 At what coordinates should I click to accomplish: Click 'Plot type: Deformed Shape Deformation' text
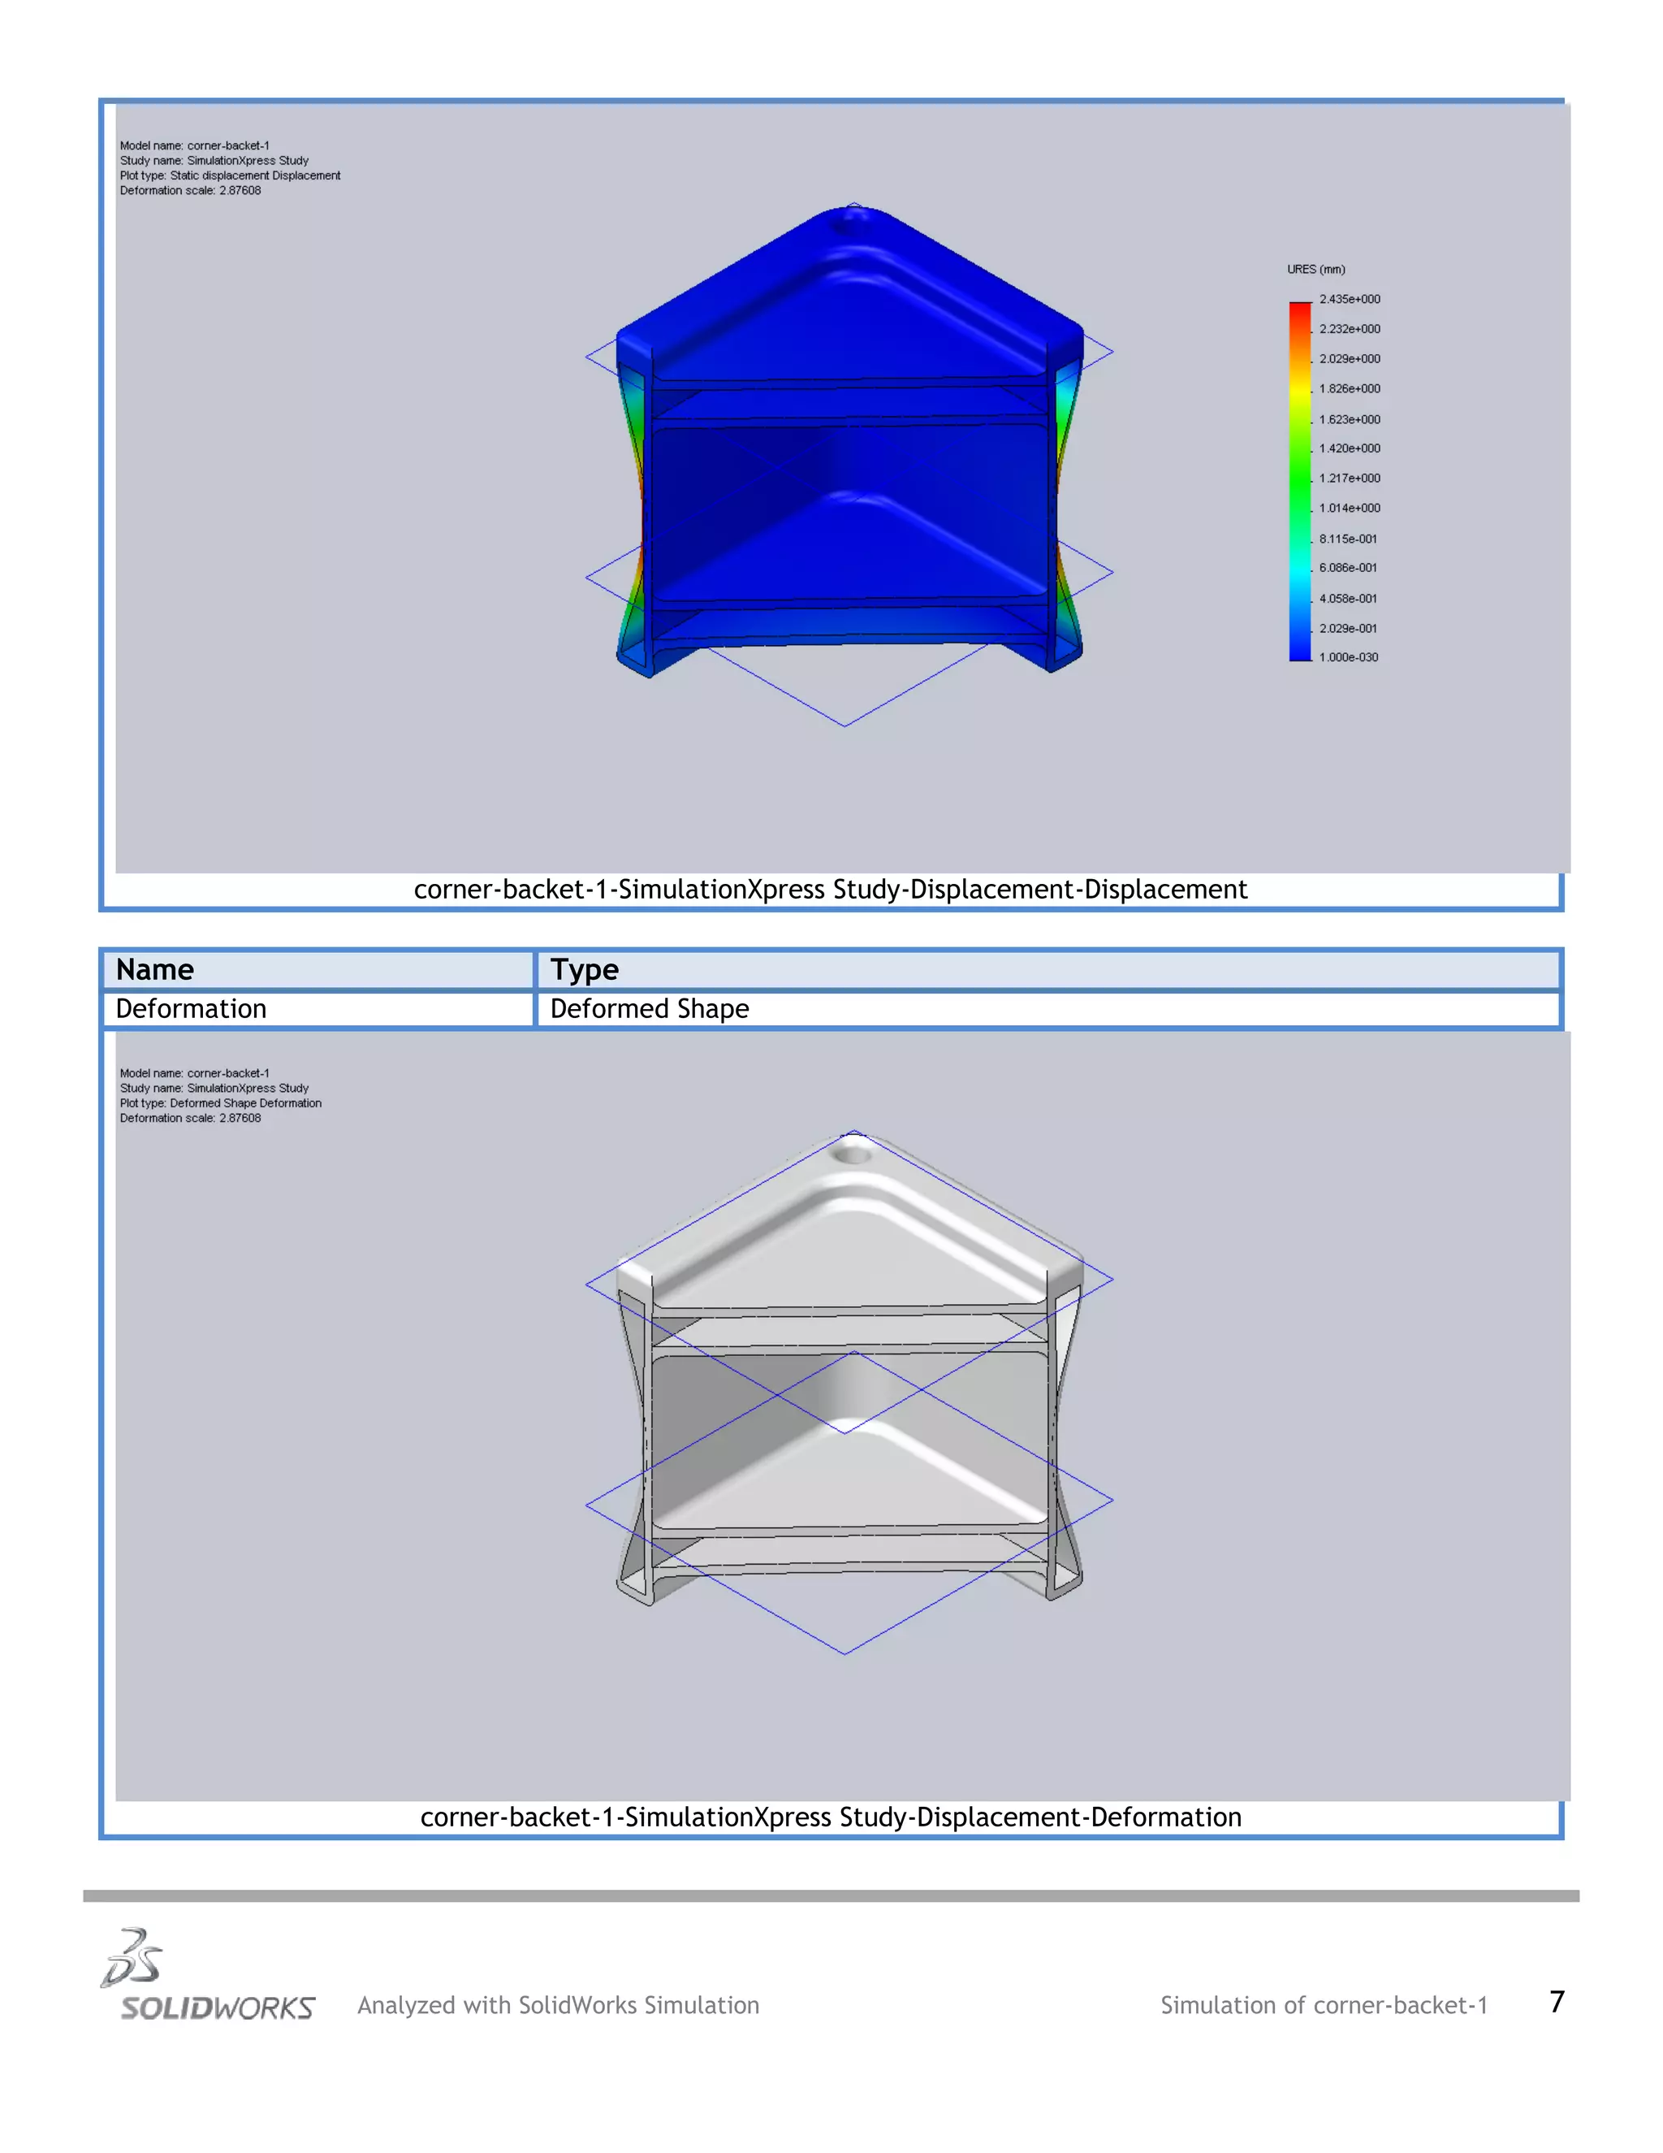click(221, 1103)
